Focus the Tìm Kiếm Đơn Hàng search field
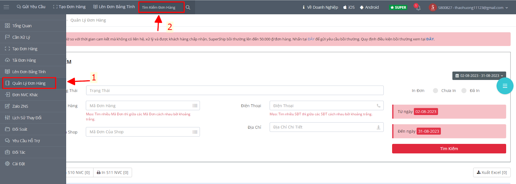The width and height of the screenshot is (516, 184). tap(161, 7)
